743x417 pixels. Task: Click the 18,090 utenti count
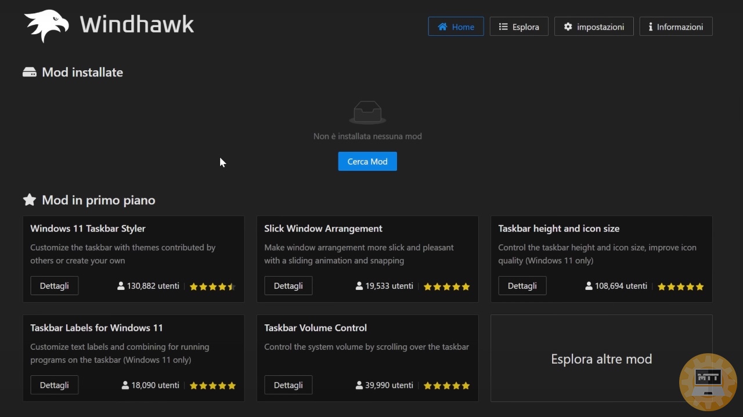click(x=156, y=385)
